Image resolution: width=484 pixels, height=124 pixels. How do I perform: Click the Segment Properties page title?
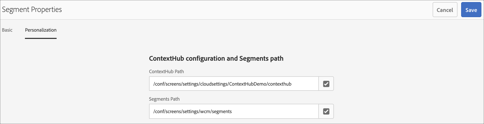32,10
